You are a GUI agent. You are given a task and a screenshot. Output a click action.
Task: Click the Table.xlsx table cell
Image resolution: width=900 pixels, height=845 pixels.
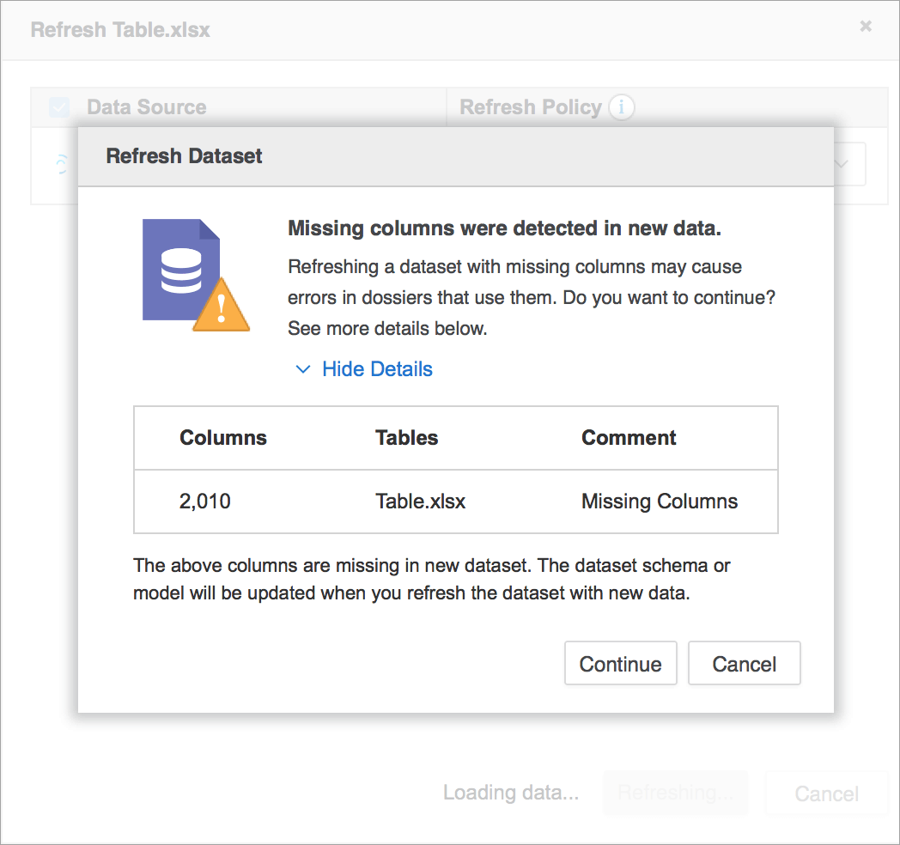(x=420, y=502)
